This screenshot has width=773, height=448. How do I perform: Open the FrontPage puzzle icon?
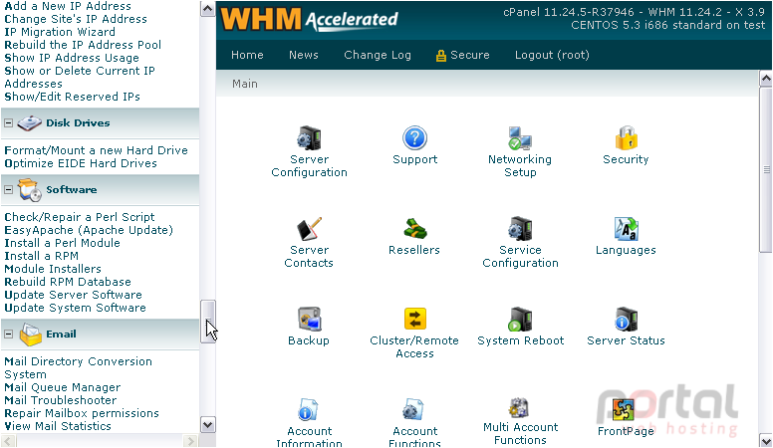tap(624, 410)
